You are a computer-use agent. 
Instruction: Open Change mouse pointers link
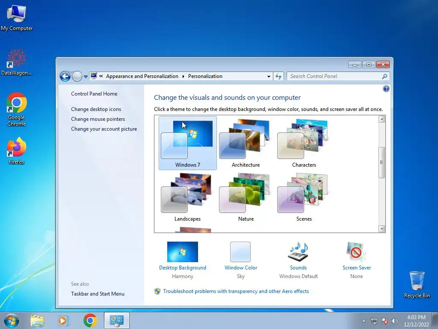pos(98,119)
